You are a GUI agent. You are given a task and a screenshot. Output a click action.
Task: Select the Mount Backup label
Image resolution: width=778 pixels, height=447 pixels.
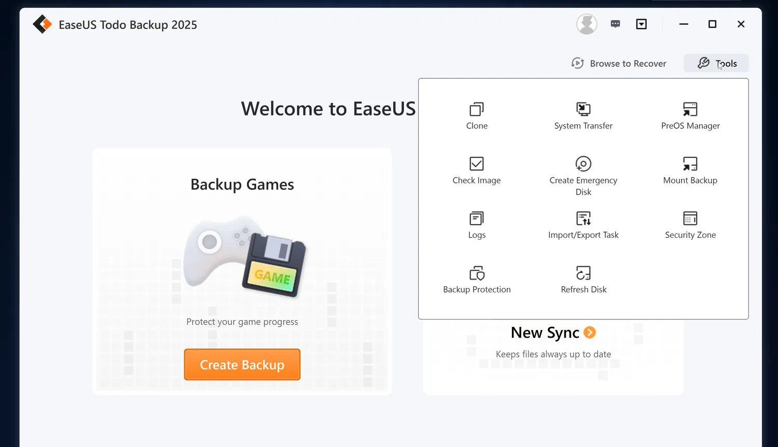(690, 180)
